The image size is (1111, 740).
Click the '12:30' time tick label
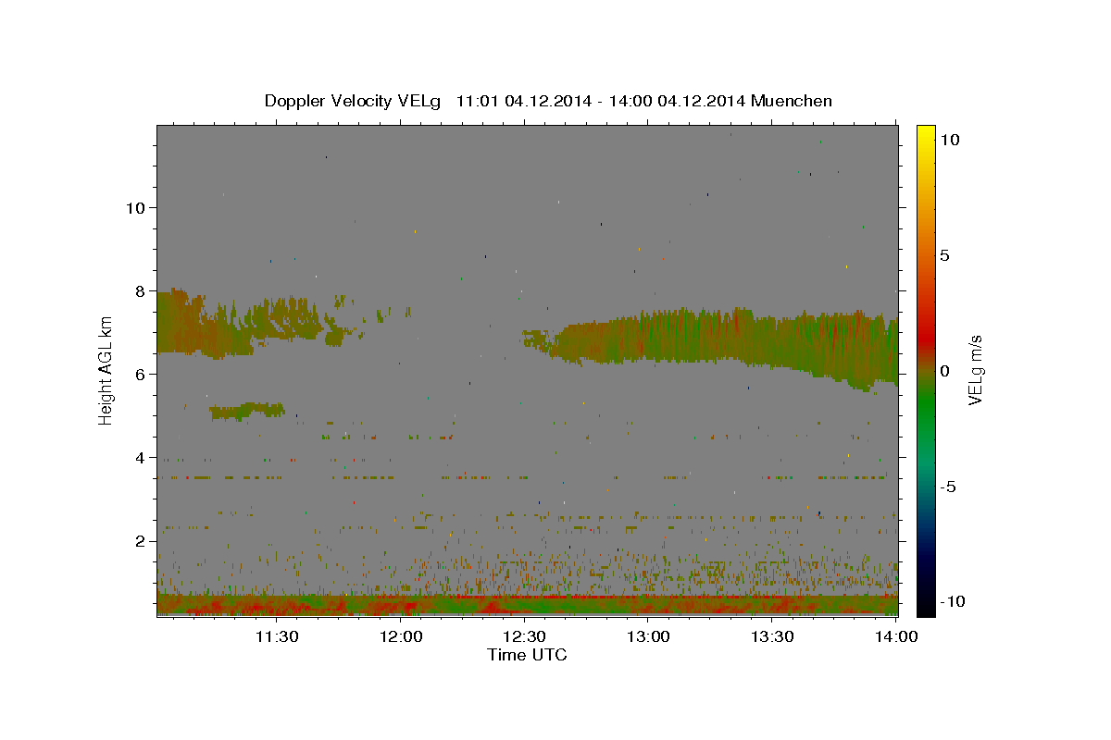click(524, 636)
